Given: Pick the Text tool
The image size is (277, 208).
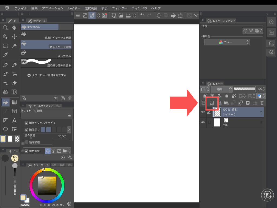Looking at the screenshot, I should pos(14,120).
